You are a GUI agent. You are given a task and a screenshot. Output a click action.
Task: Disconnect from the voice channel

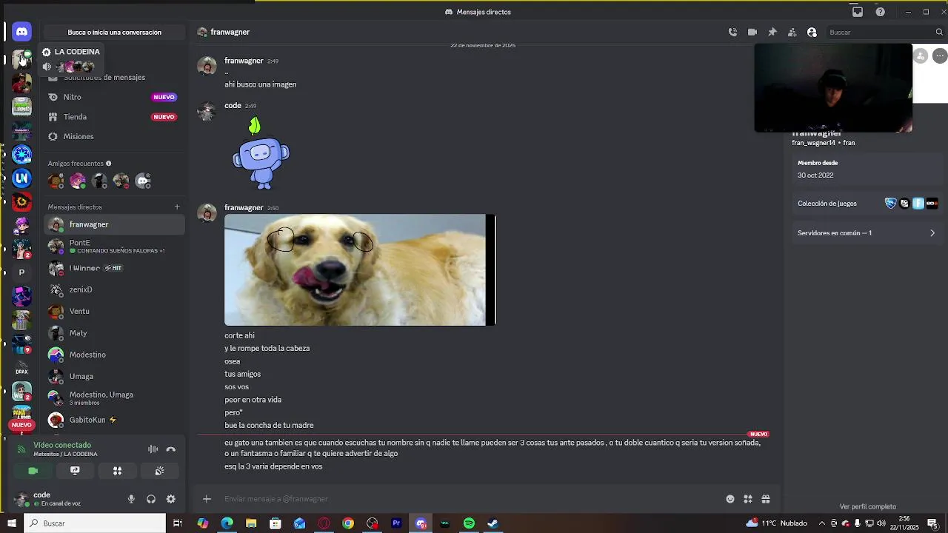[x=171, y=449]
